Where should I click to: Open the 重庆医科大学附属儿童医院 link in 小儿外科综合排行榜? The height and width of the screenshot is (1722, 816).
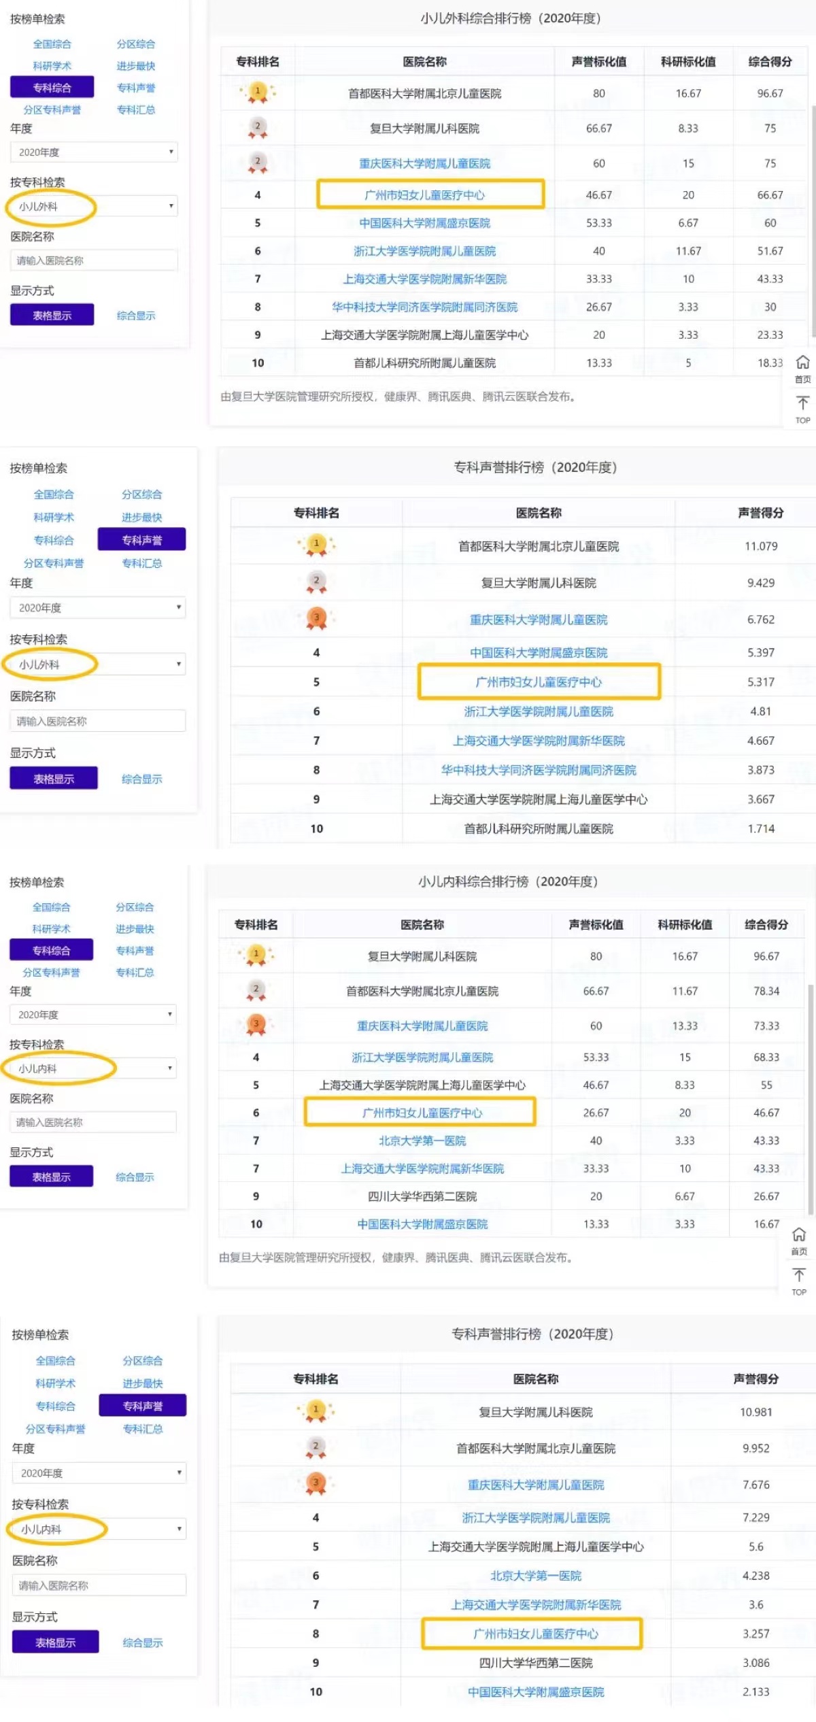[x=425, y=163]
